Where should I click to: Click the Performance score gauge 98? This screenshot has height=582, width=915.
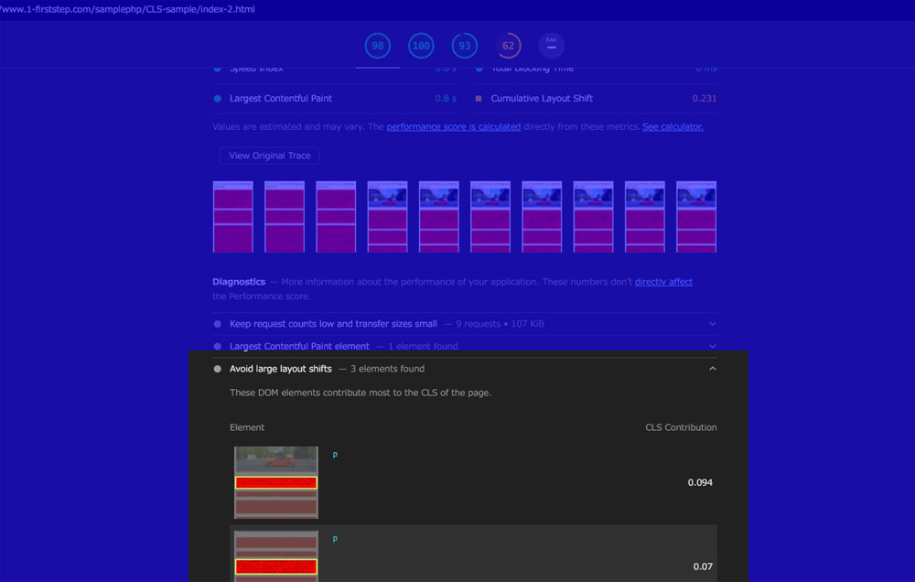(x=378, y=46)
